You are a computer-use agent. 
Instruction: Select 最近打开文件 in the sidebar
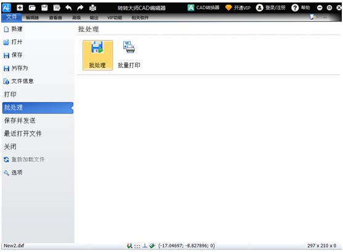[23, 133]
